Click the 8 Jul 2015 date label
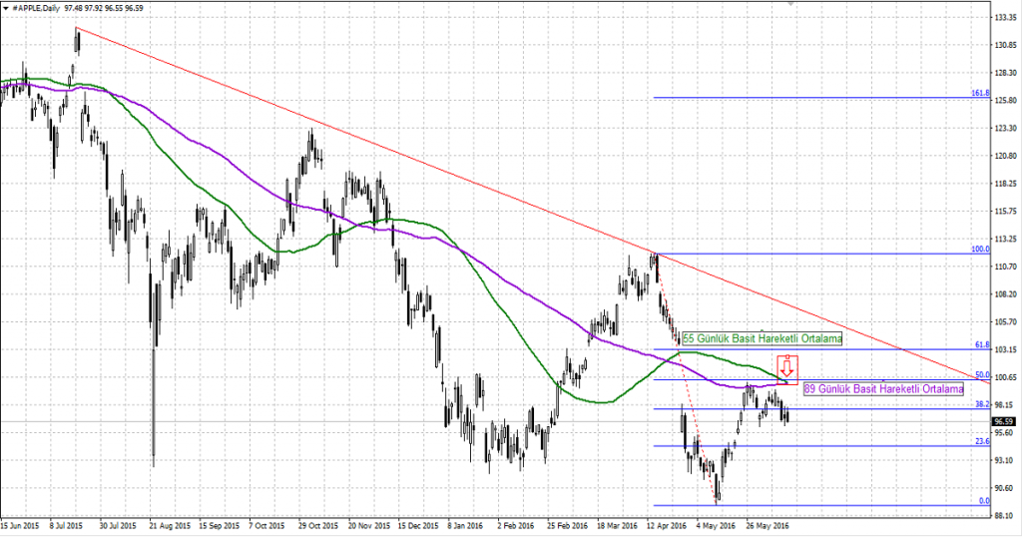 [x=66, y=525]
